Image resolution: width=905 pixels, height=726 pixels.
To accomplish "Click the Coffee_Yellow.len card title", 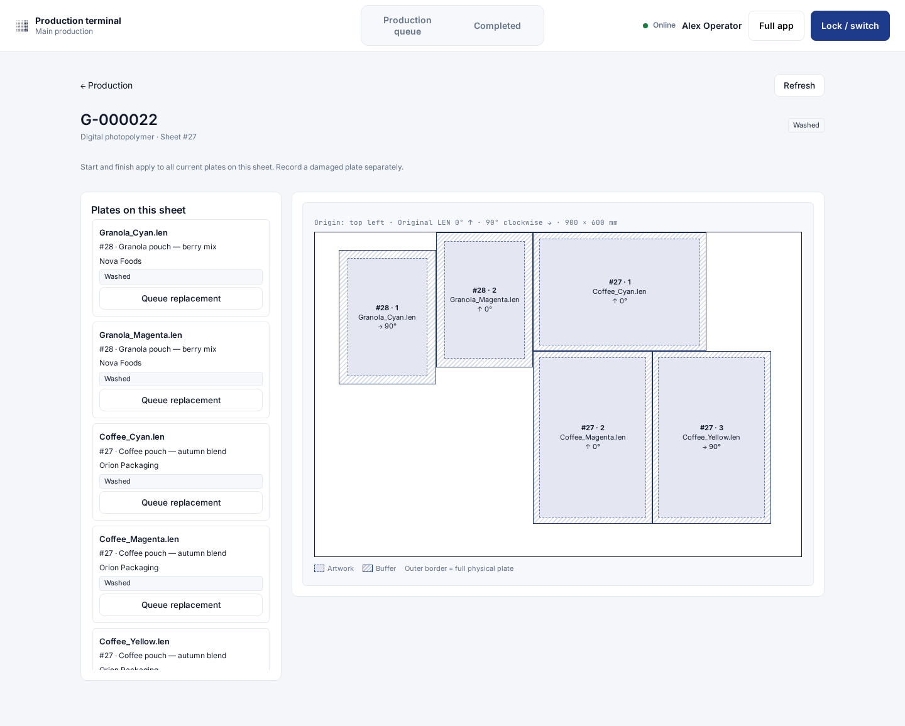I will [x=134, y=641].
